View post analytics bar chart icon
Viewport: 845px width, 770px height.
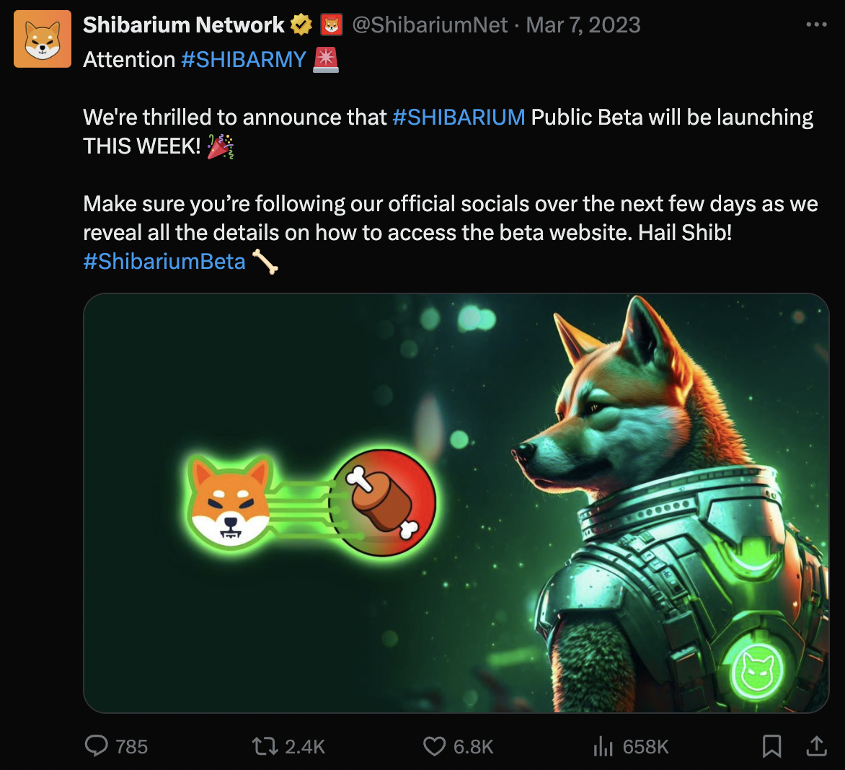pos(603,746)
